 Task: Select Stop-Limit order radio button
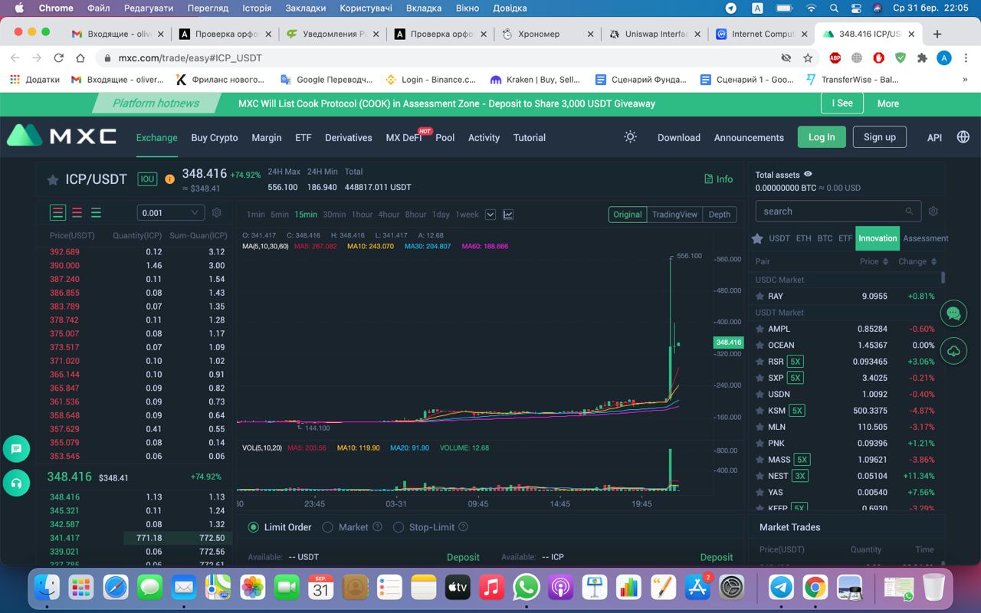pos(399,527)
